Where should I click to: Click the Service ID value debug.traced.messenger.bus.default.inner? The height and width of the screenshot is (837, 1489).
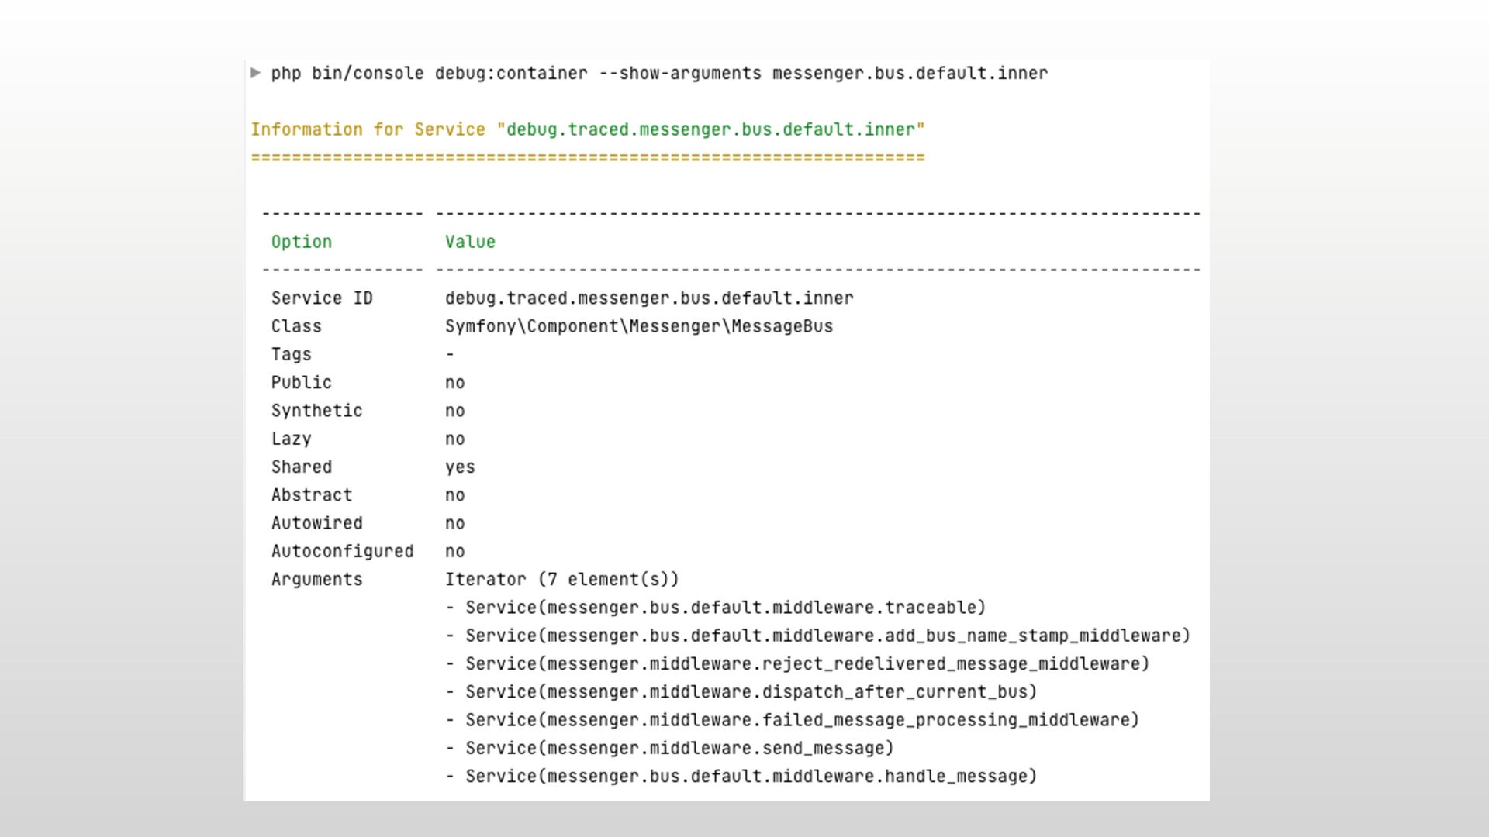click(x=648, y=298)
